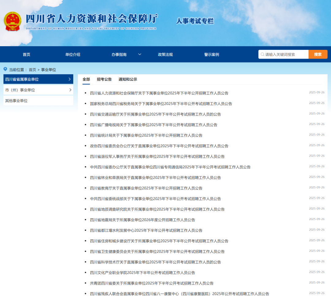Select the arrow next to 四川省省属事业单位
Viewport: 331px width, 300px height.
(70, 79)
